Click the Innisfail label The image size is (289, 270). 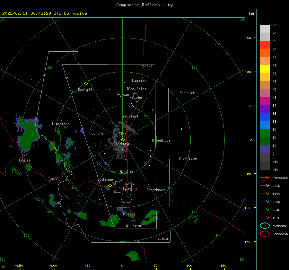pos(130,116)
